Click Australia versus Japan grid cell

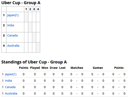(26, 47)
